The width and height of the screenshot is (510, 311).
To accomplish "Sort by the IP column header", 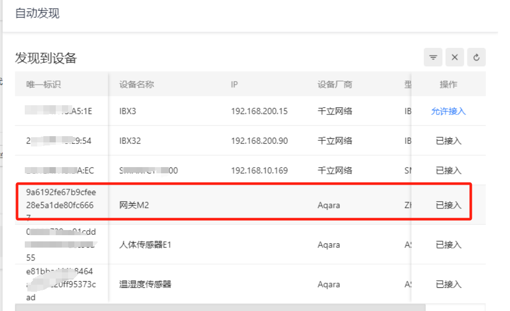I will (234, 85).
